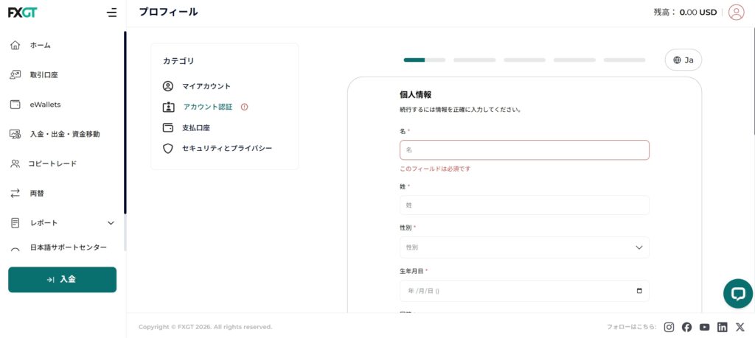Open 取引口座 in the sidebar
Image resolution: width=755 pixels, height=338 pixels.
(x=44, y=75)
